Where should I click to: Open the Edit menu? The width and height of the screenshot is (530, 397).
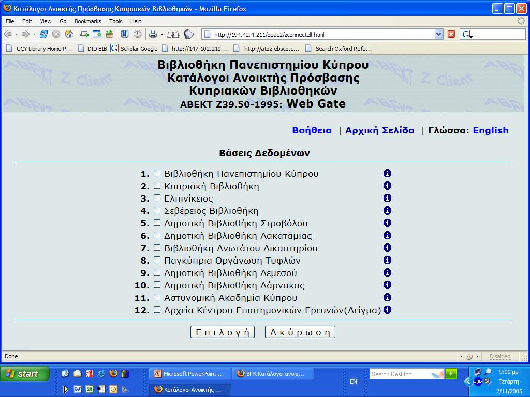tap(27, 21)
